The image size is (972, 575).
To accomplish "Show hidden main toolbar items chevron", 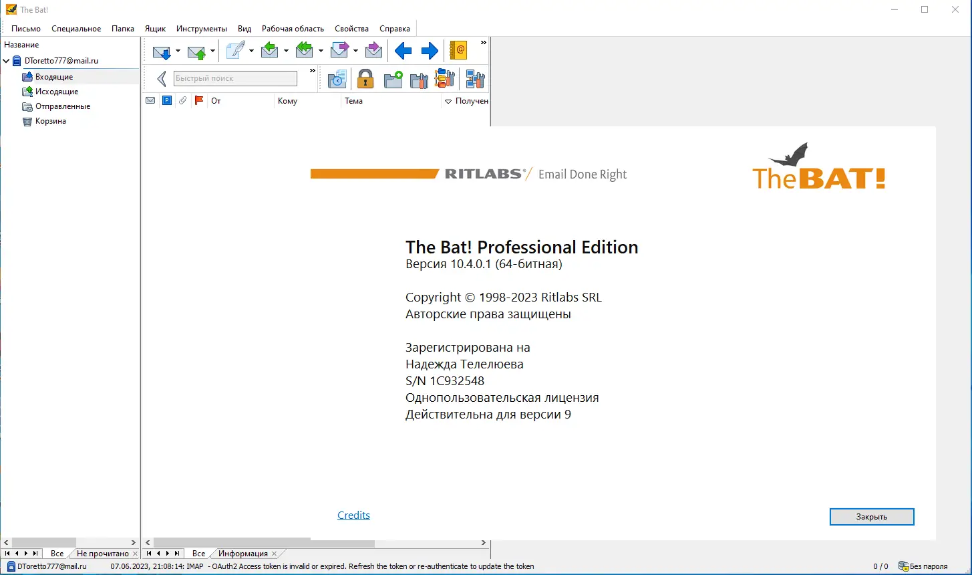I will click(484, 43).
